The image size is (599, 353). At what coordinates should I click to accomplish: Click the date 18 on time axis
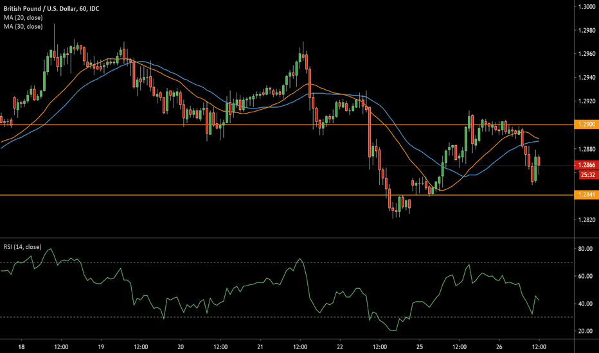(22, 345)
